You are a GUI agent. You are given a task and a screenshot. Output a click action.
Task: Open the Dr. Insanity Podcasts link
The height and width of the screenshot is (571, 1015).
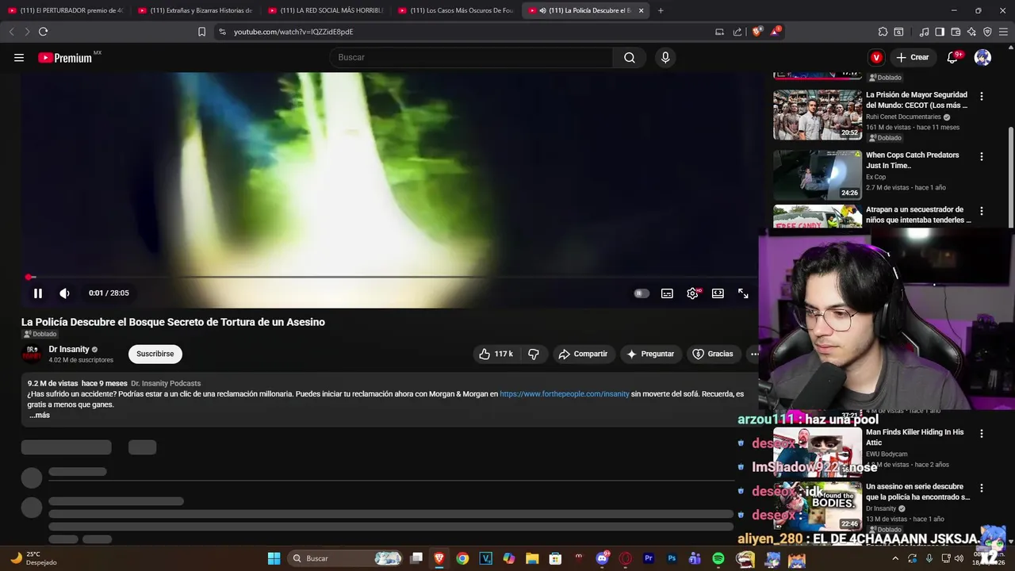[166, 383]
